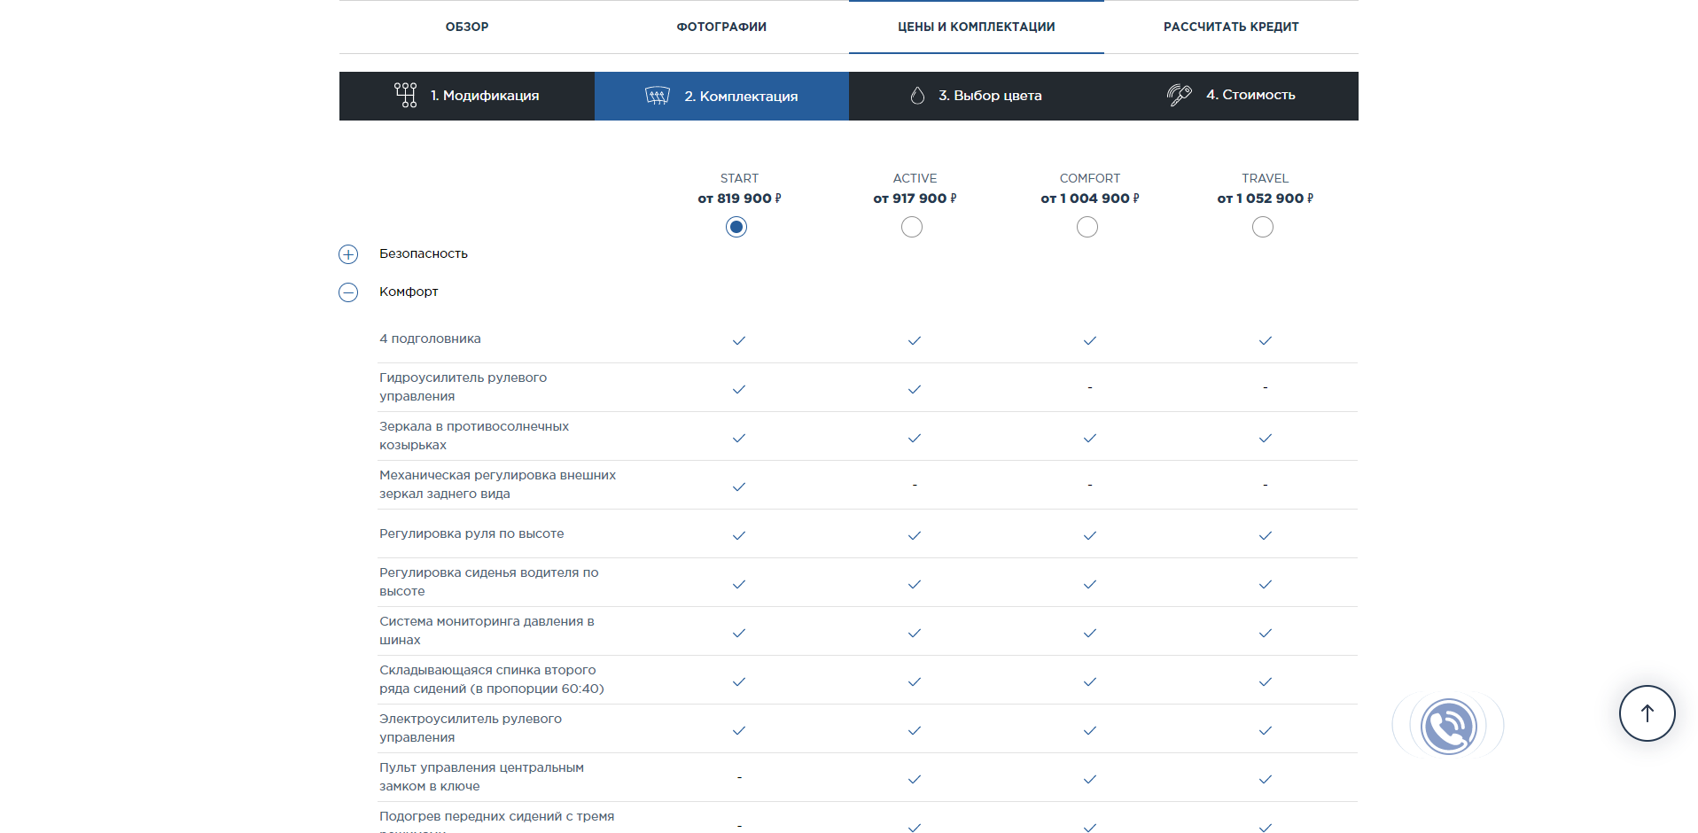The image size is (1698, 833).
Task: Go to step 4. Стоимость
Action: [x=1250, y=95]
